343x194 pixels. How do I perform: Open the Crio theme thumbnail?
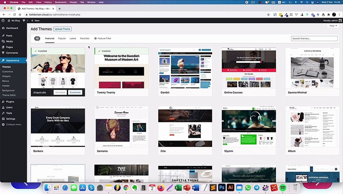[x=185, y=126]
